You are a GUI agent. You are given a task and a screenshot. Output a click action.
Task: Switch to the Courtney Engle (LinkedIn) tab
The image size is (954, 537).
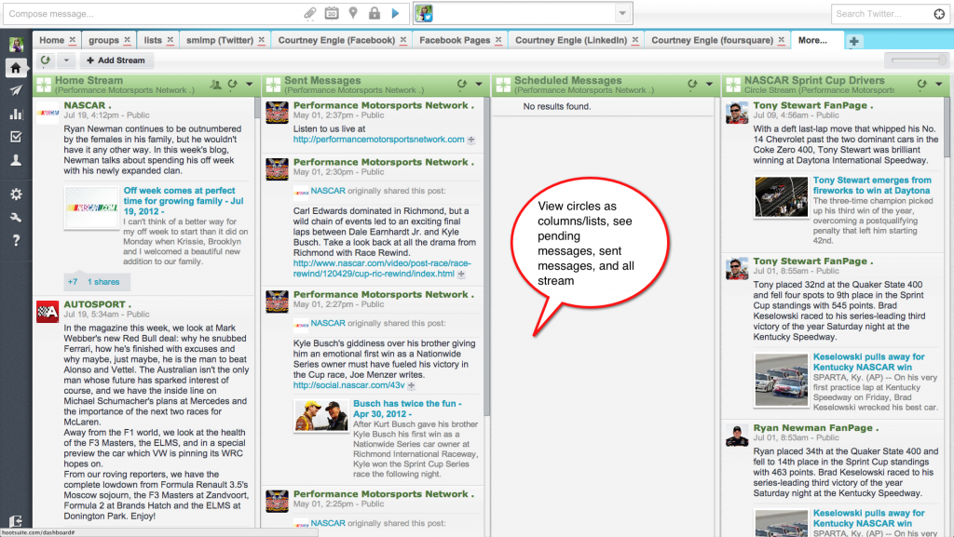tap(571, 40)
